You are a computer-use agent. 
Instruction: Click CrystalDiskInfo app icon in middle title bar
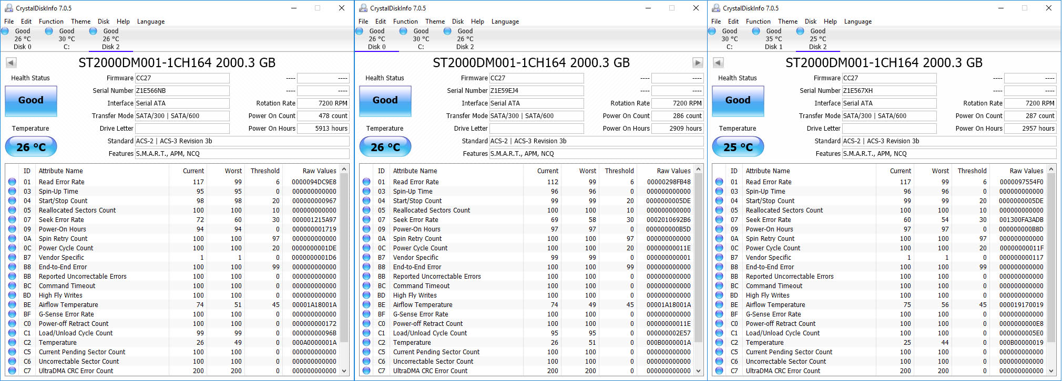click(x=363, y=8)
